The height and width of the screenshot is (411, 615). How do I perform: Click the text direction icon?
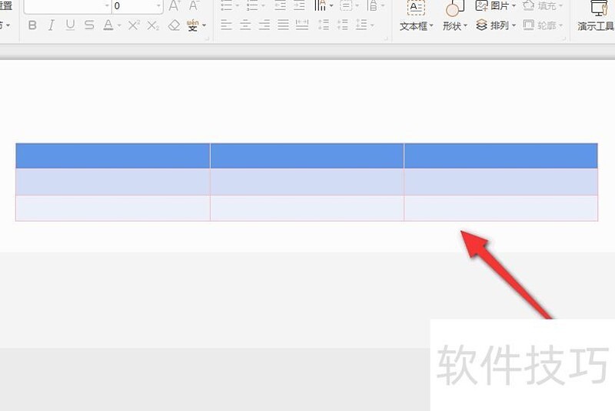(320, 5)
